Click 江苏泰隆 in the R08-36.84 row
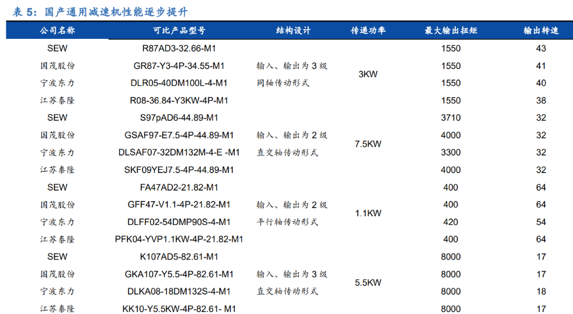 58,100
